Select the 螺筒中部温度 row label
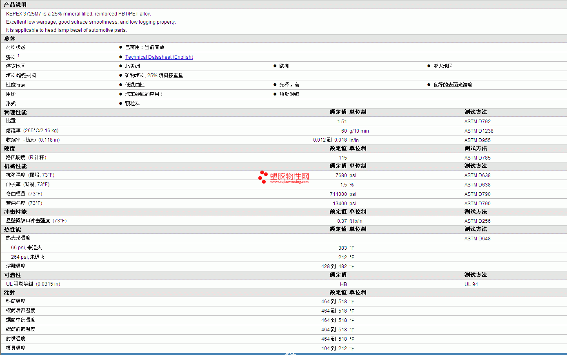 pyautogui.click(x=20, y=320)
